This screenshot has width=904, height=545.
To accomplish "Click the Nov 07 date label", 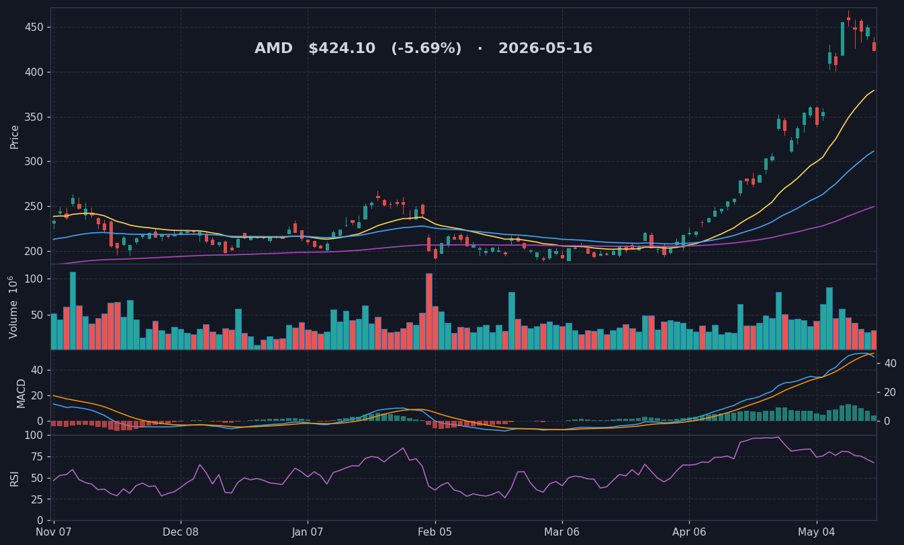I will point(54,532).
